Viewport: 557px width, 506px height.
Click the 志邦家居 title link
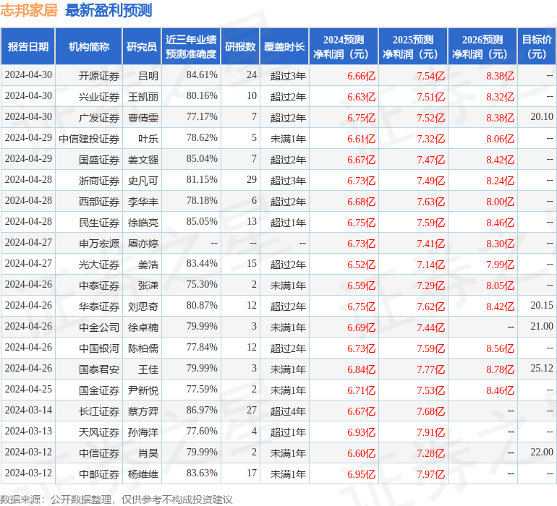click(x=30, y=10)
